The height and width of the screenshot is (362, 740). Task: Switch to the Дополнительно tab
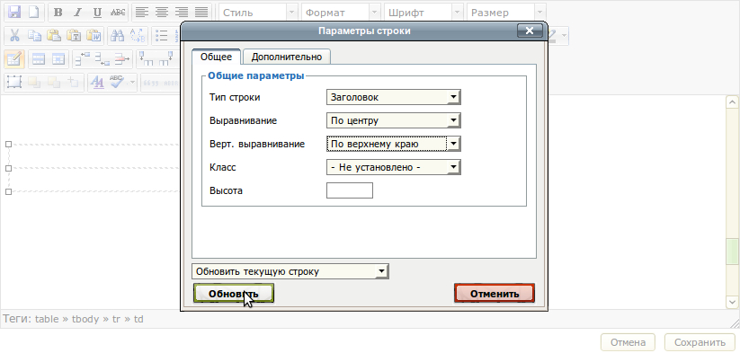point(287,57)
